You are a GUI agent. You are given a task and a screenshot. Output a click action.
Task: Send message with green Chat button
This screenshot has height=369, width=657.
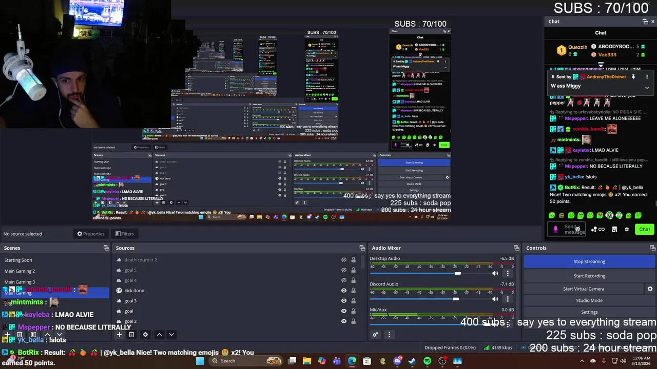click(644, 230)
